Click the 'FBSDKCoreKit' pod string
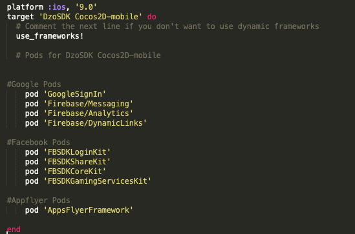 (74, 171)
